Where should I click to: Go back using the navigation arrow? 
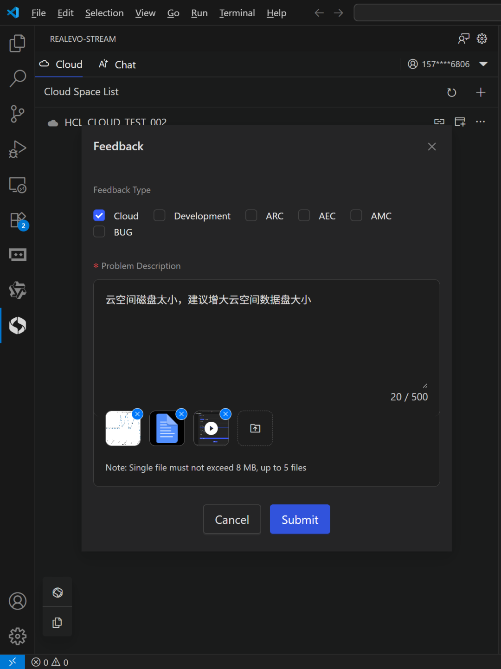point(319,13)
